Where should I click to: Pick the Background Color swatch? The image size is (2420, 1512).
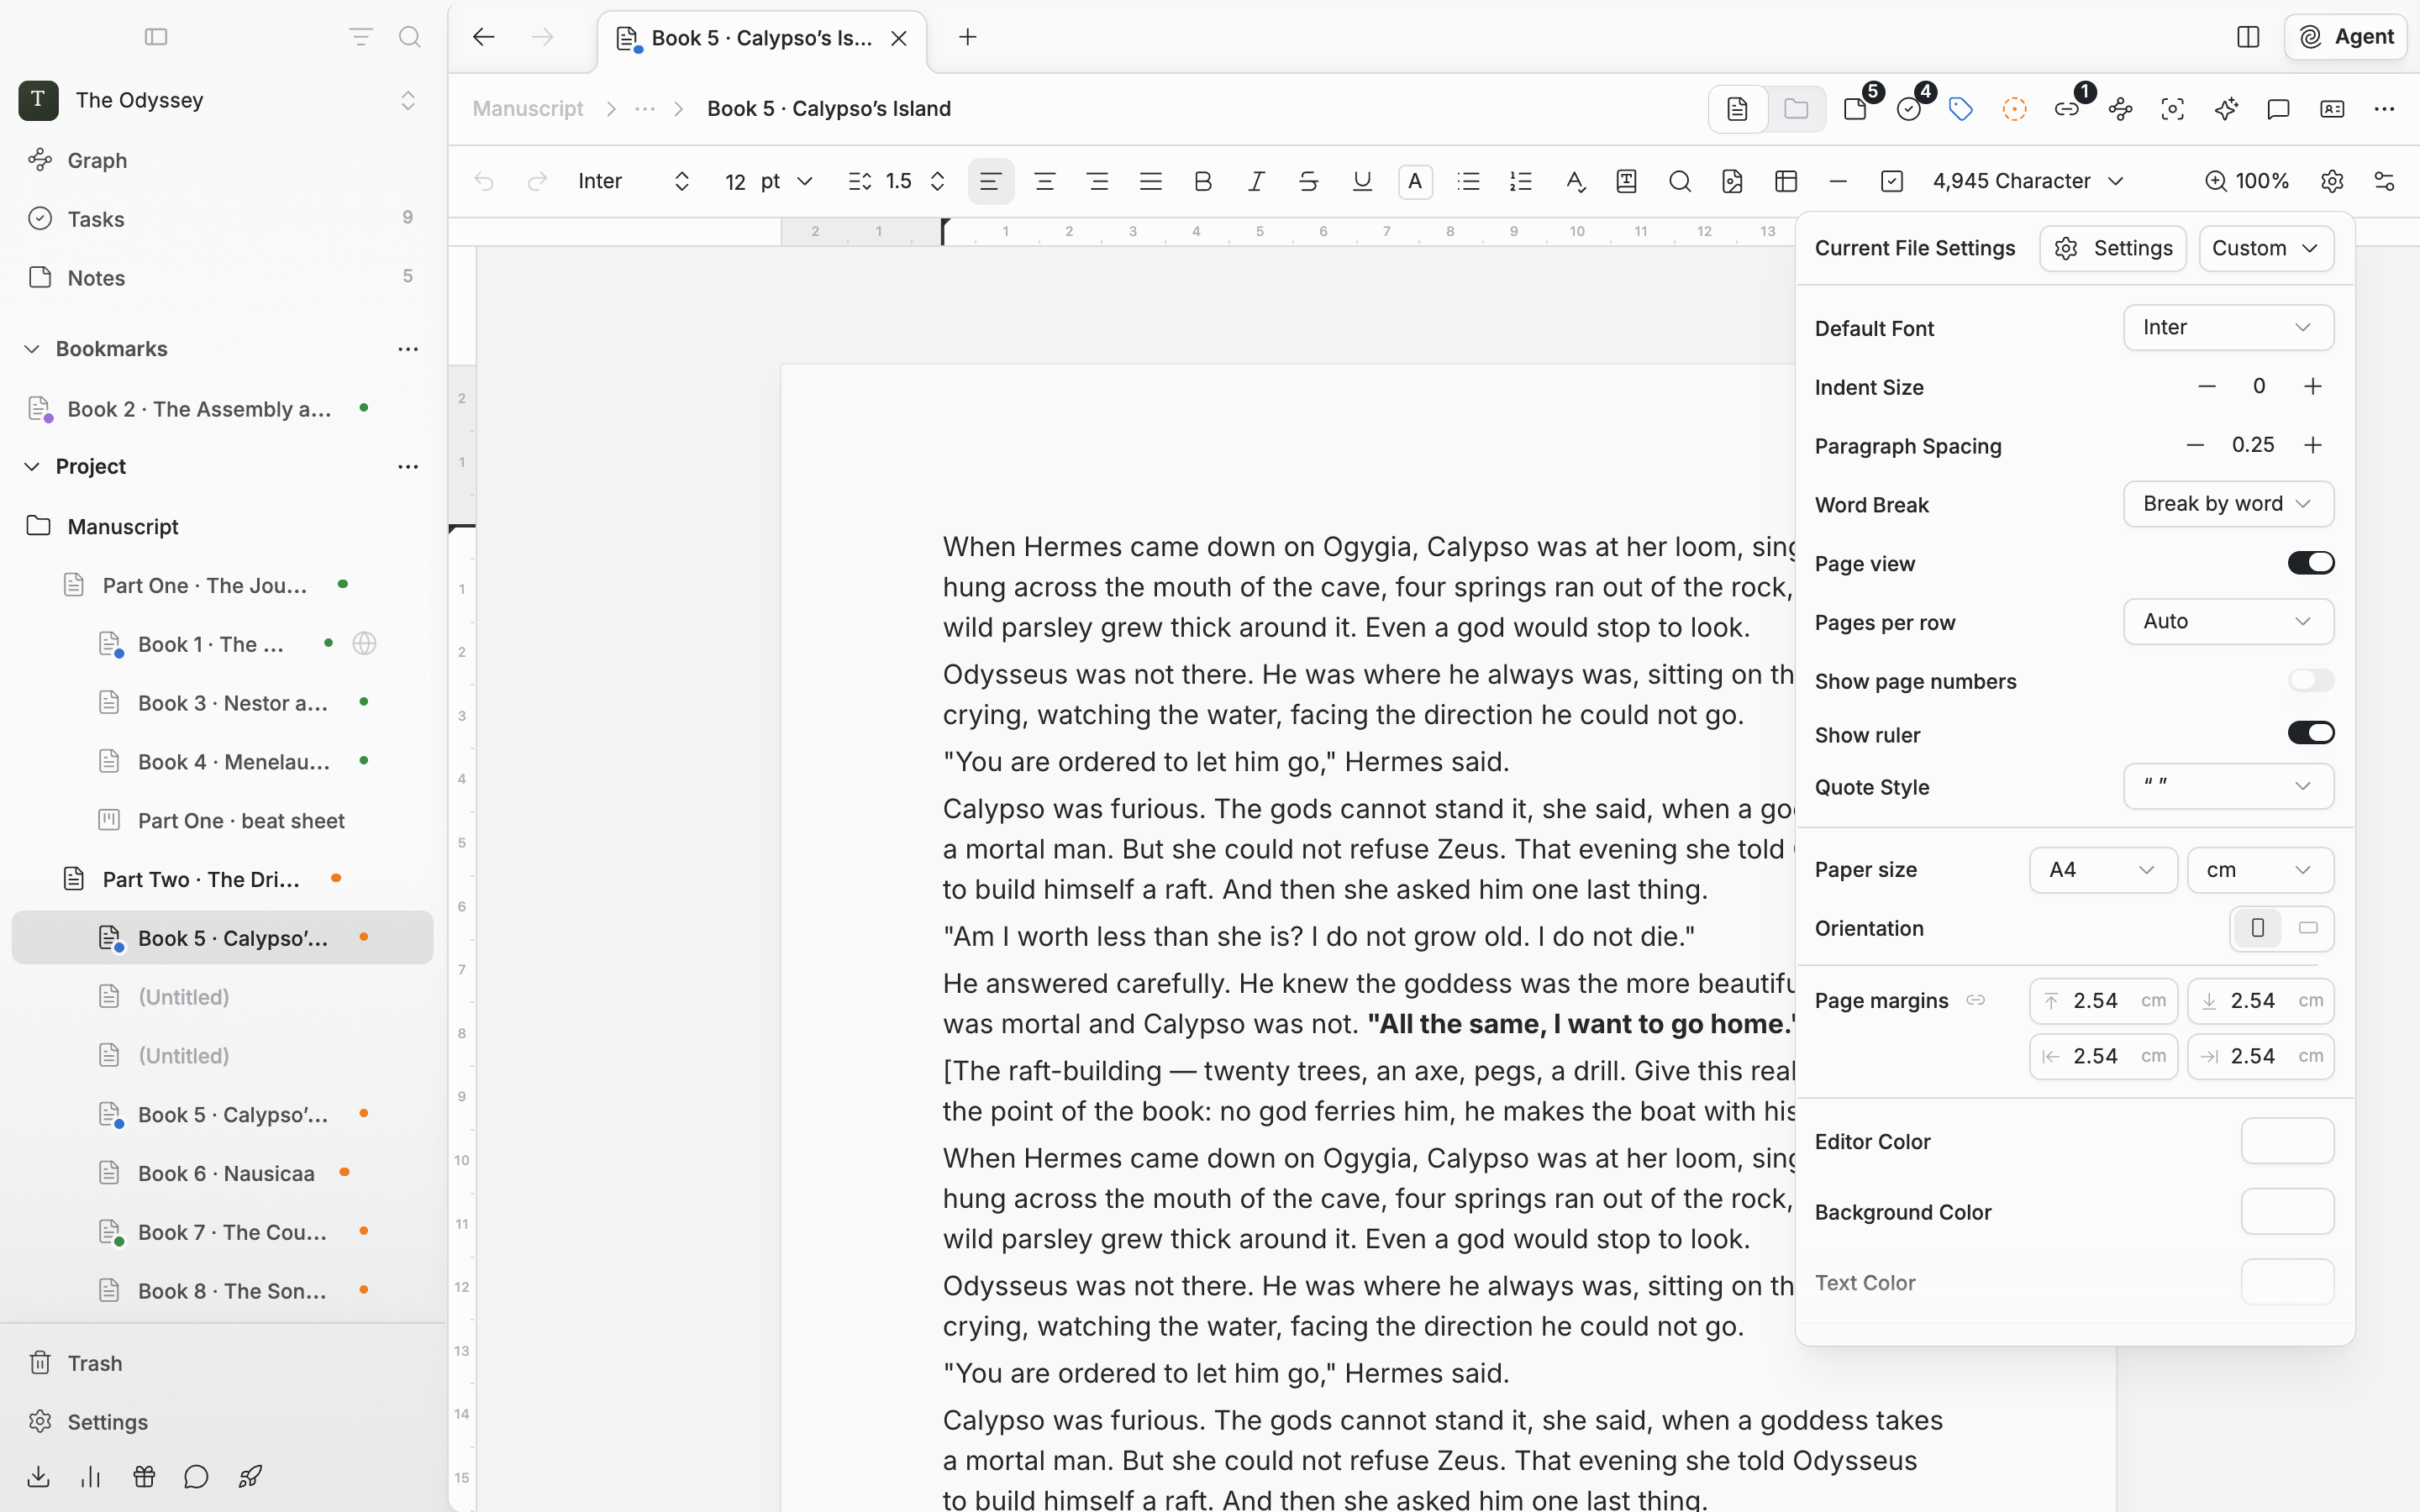pos(2287,1212)
